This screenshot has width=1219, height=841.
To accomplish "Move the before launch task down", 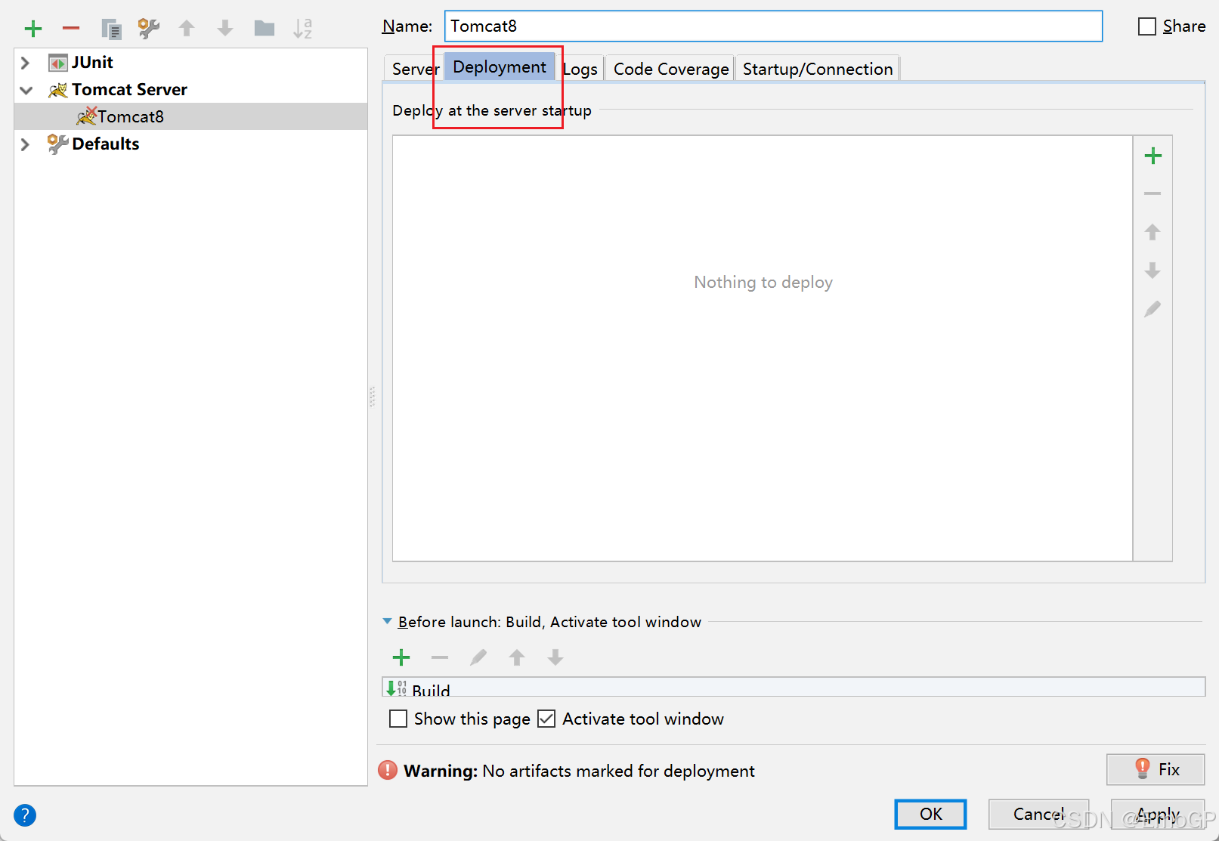I will pos(555,657).
